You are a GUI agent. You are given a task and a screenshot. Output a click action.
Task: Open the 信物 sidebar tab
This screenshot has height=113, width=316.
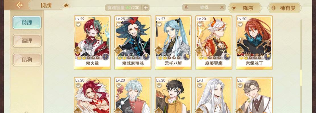[27, 59]
